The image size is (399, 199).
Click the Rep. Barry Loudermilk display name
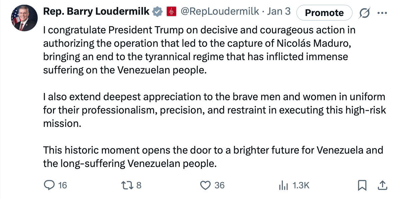(x=96, y=12)
